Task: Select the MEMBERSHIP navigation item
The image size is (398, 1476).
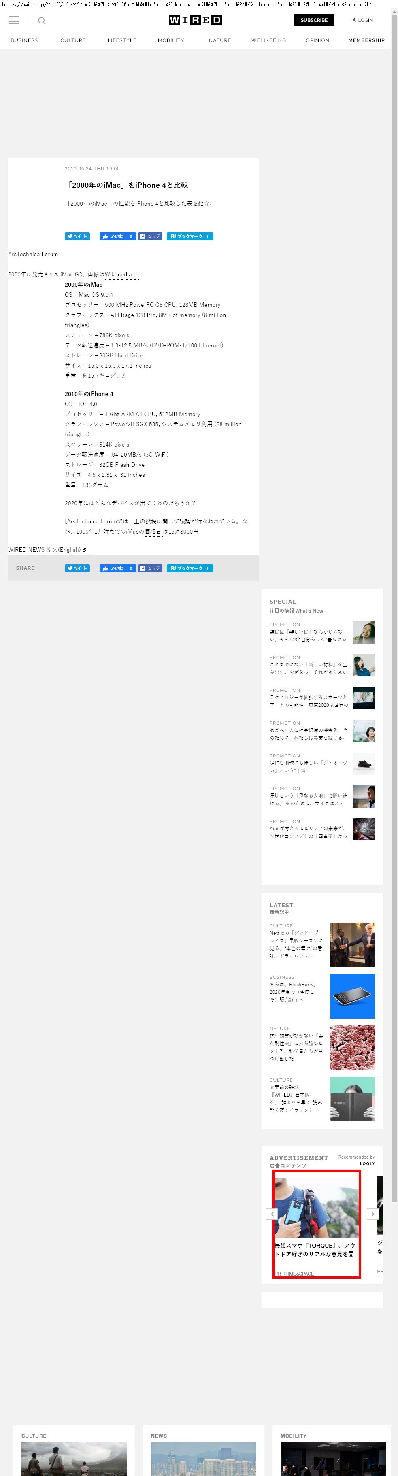Action: pyautogui.click(x=366, y=40)
